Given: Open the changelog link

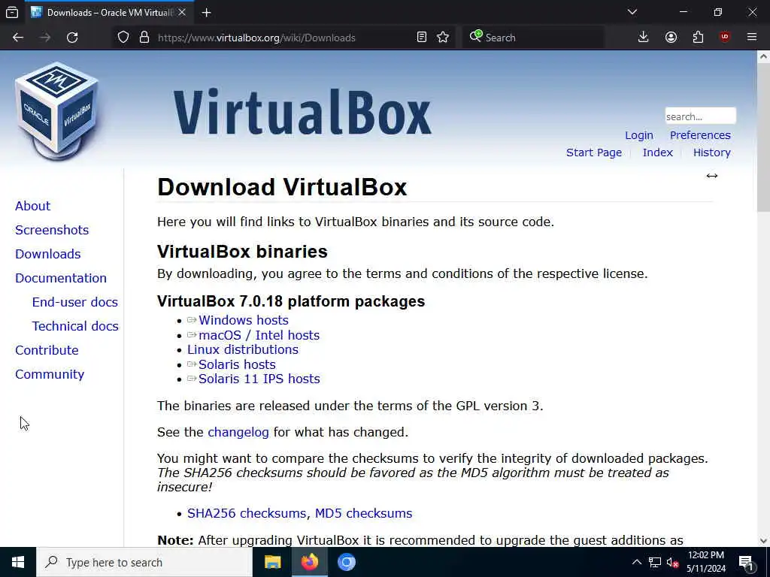Looking at the screenshot, I should point(238,432).
